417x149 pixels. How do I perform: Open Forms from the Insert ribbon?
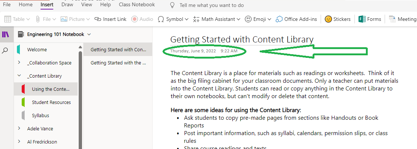coord(361,19)
